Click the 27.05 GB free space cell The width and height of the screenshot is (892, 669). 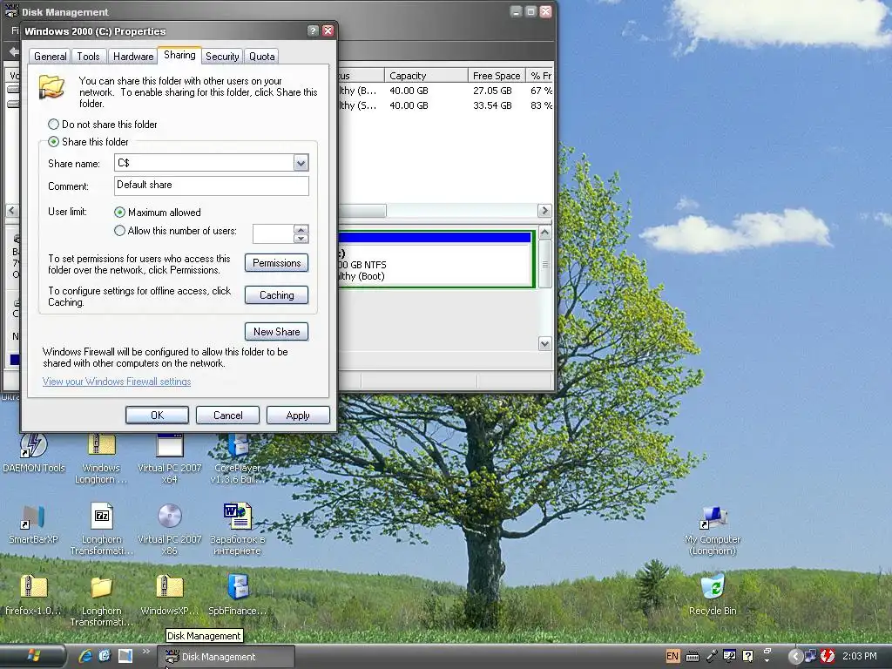[493, 91]
